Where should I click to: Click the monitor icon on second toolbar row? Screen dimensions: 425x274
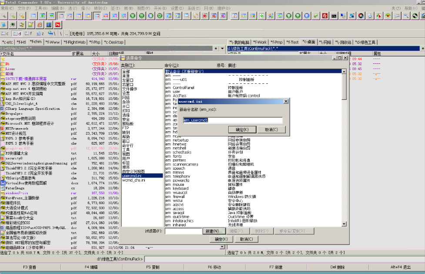click(x=13, y=25)
